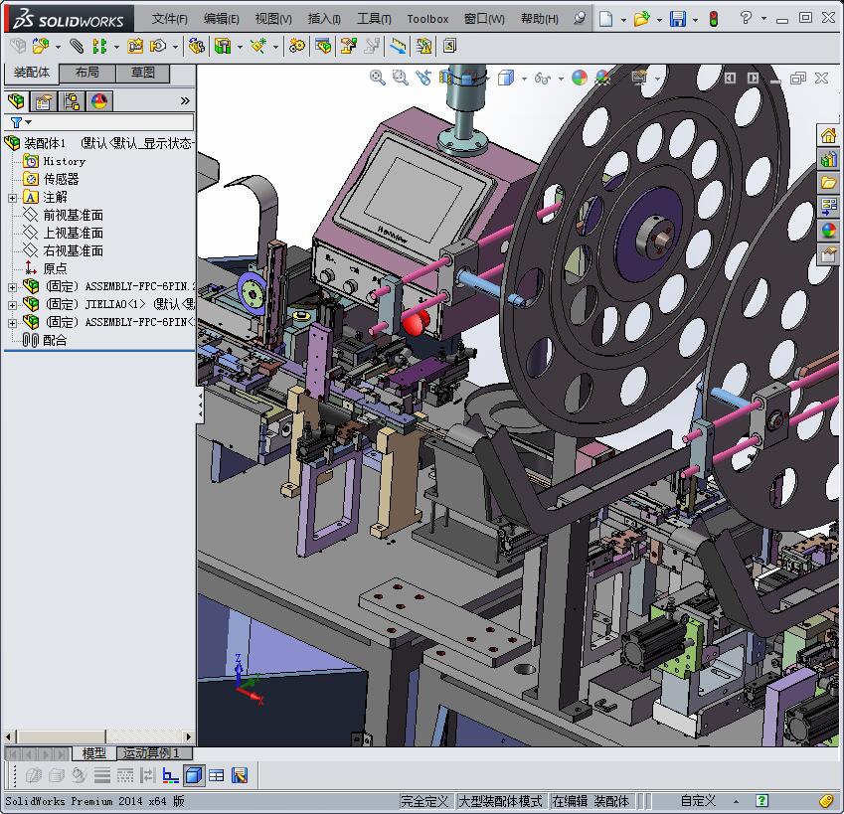Viewport: 844px width, 814px height.
Task: Open the 插入 menu
Action: pos(324,19)
